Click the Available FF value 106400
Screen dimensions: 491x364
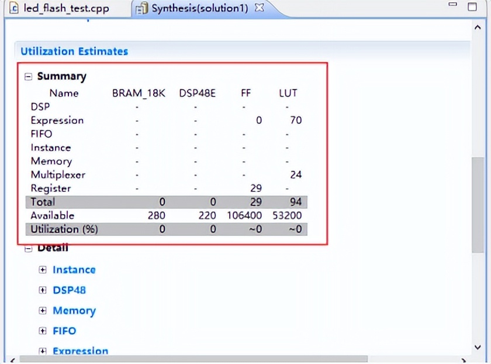[244, 215]
